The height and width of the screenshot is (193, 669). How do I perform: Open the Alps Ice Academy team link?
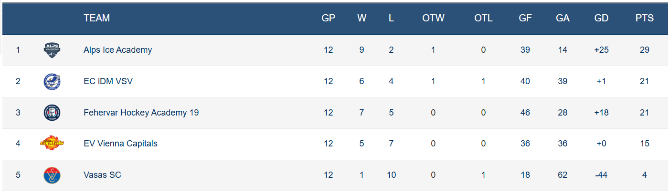coord(117,50)
